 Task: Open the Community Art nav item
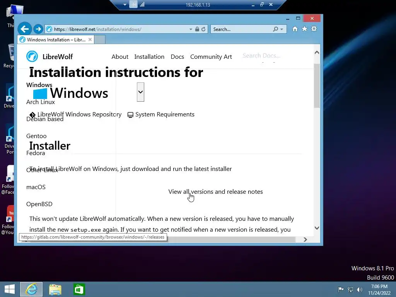click(211, 56)
